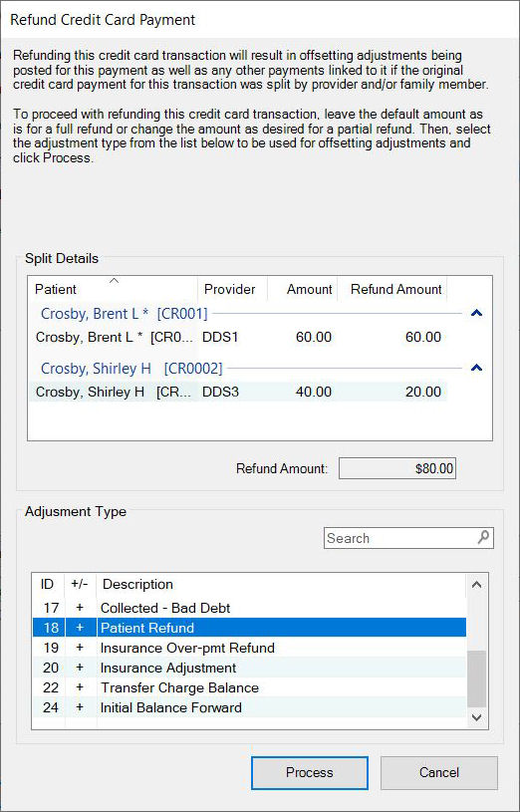Click the Adjustment Type search field

pyautogui.click(x=408, y=538)
